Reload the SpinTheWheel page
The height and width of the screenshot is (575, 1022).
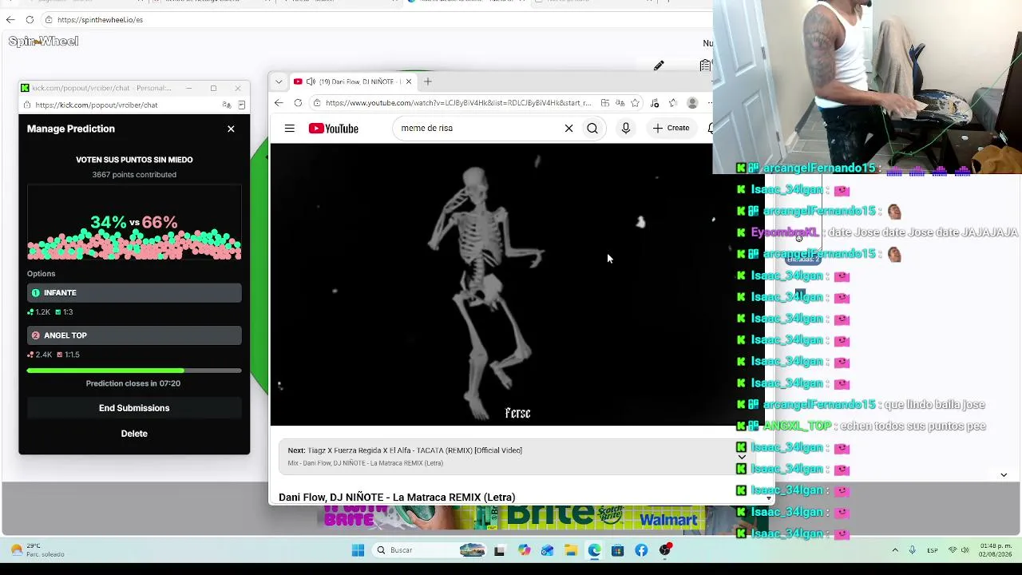pos(30,20)
